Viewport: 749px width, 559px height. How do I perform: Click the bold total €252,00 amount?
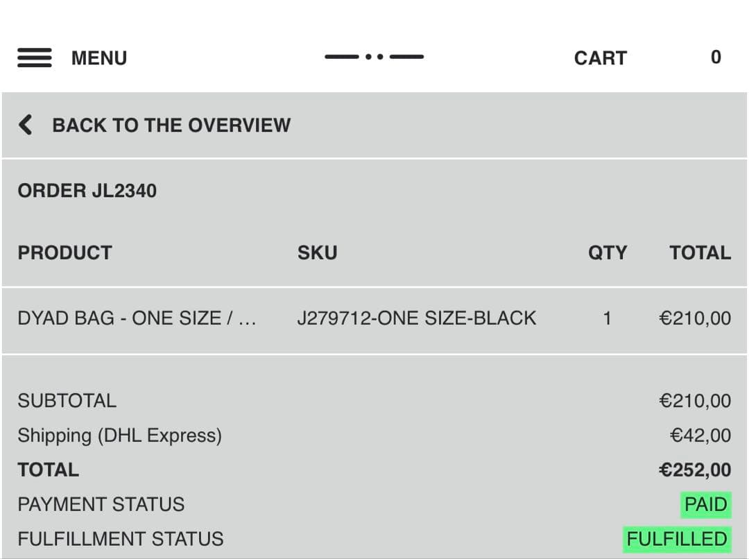coord(695,470)
